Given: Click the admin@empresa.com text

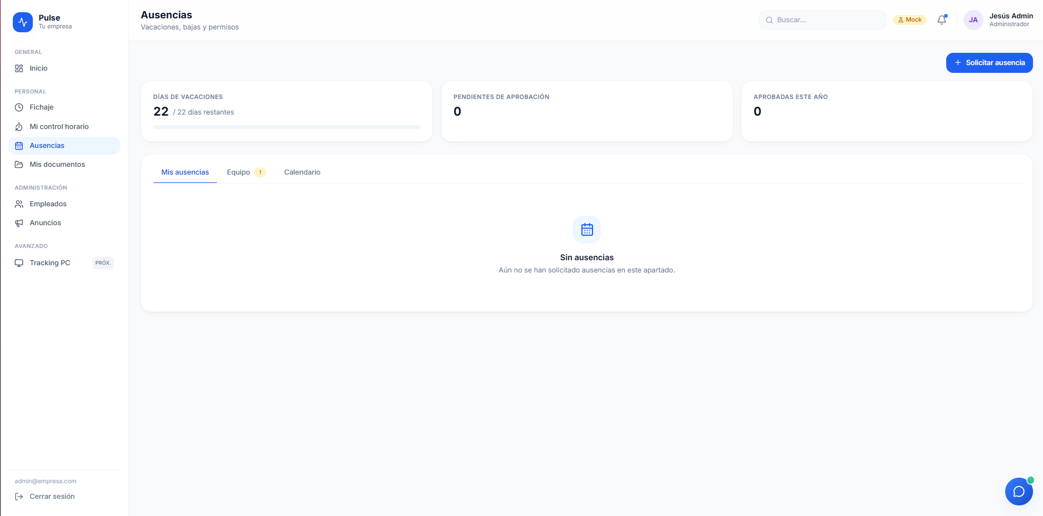Looking at the screenshot, I should (x=46, y=482).
